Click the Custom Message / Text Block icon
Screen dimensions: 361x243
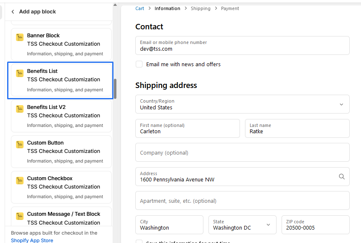(20, 216)
